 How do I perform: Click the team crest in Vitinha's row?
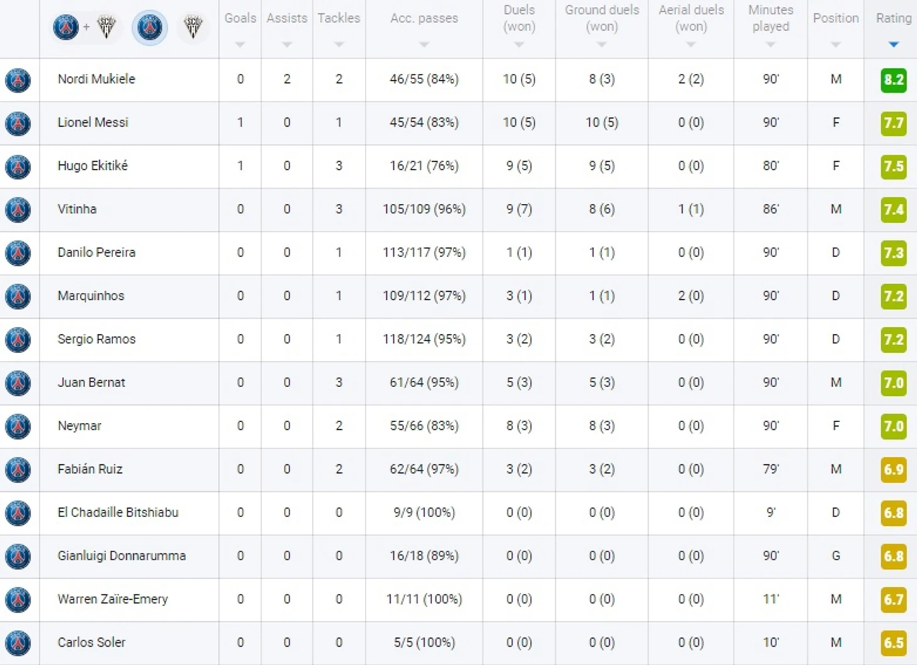18,210
